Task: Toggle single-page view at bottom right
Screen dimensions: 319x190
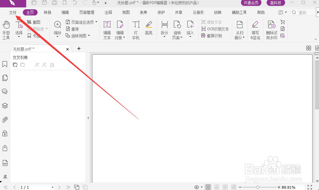Action: [x=208, y=187]
